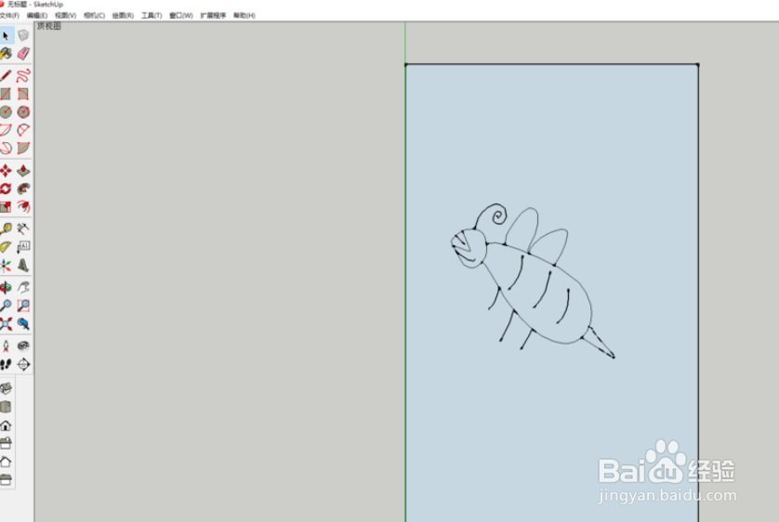This screenshot has height=522, width=779.
Task: Select the Axes tool
Action: [6, 266]
